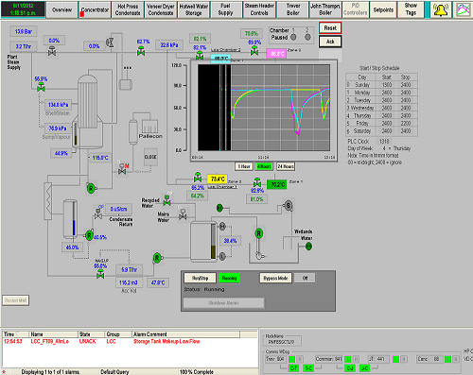Open the trend chart icon in top bar

click(463, 10)
